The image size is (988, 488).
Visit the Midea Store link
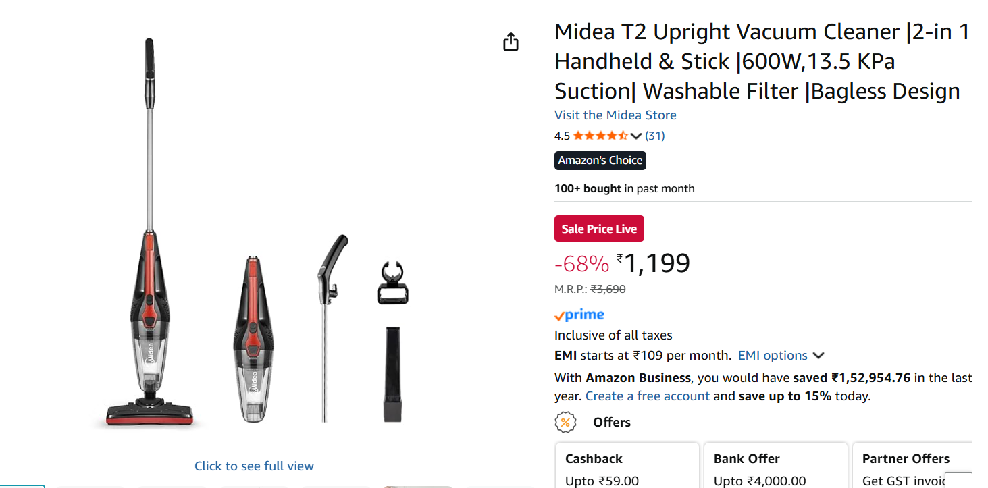coord(615,115)
